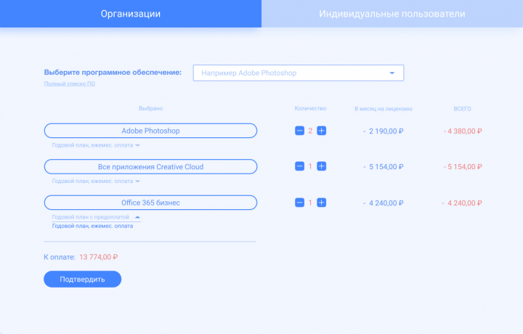
Task: Increase Office 365 бизнес quantity with plus
Action: click(x=322, y=203)
